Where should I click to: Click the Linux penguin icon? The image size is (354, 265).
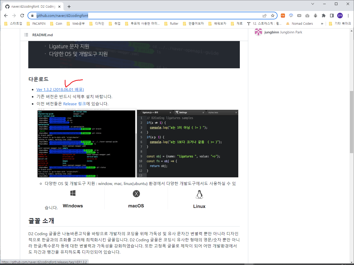(199, 194)
